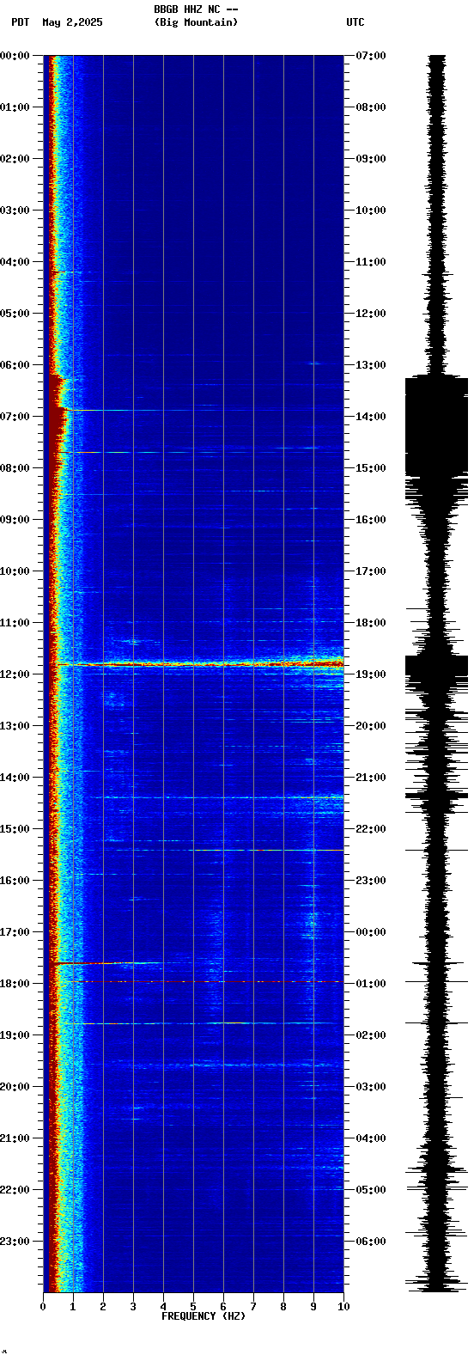
Task: Click "02:00" on the UTC time axis
Action: point(371,1035)
